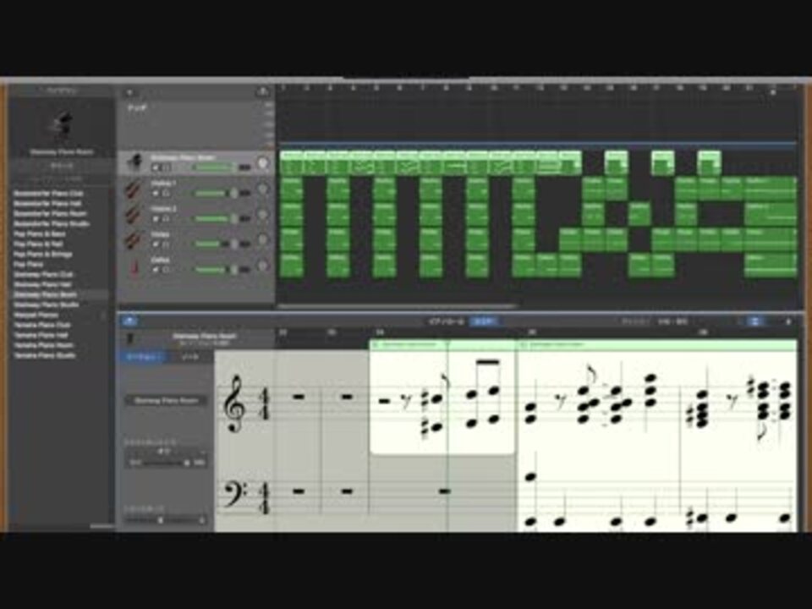The width and height of the screenshot is (812, 609).
Task: Mute the Steinway Piano Room track
Action: tap(156, 167)
